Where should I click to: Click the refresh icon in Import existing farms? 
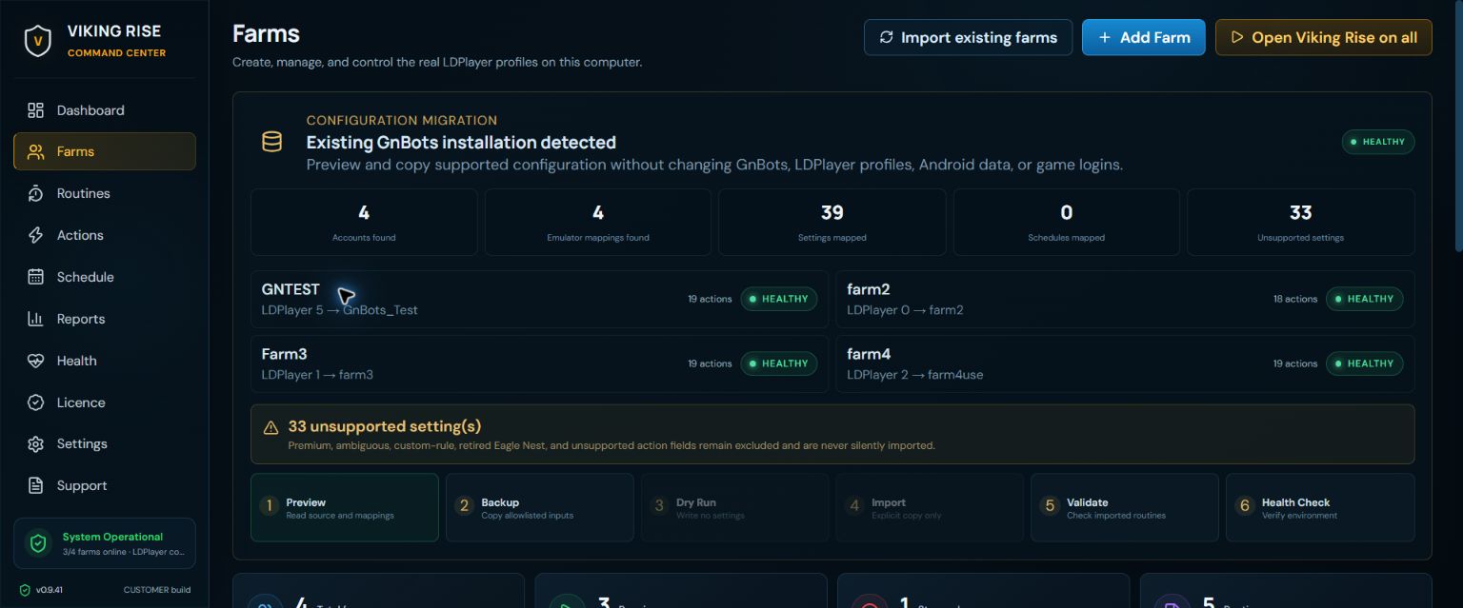pos(887,37)
